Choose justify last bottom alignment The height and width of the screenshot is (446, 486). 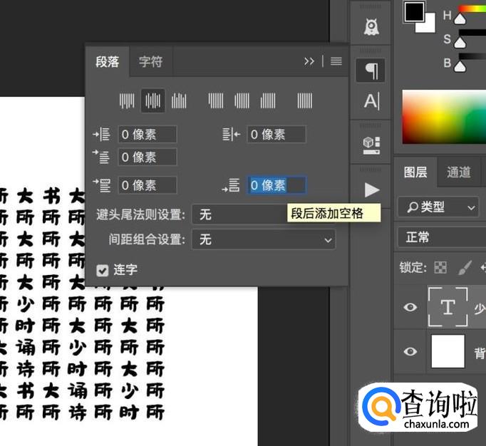tap(267, 100)
